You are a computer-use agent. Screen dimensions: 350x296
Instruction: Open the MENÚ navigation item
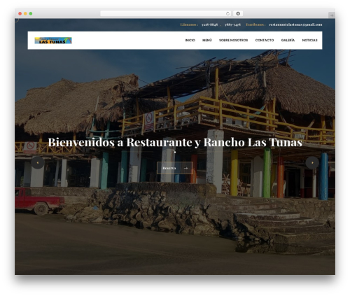[207, 41]
